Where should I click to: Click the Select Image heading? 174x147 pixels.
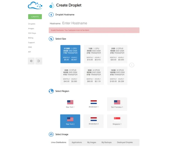pos(62,134)
